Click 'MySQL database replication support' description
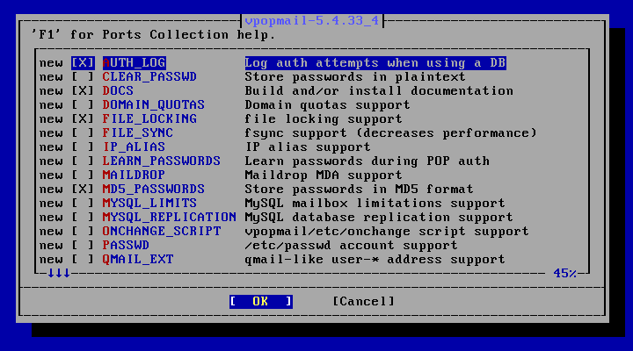633x351 pixels. click(x=379, y=218)
